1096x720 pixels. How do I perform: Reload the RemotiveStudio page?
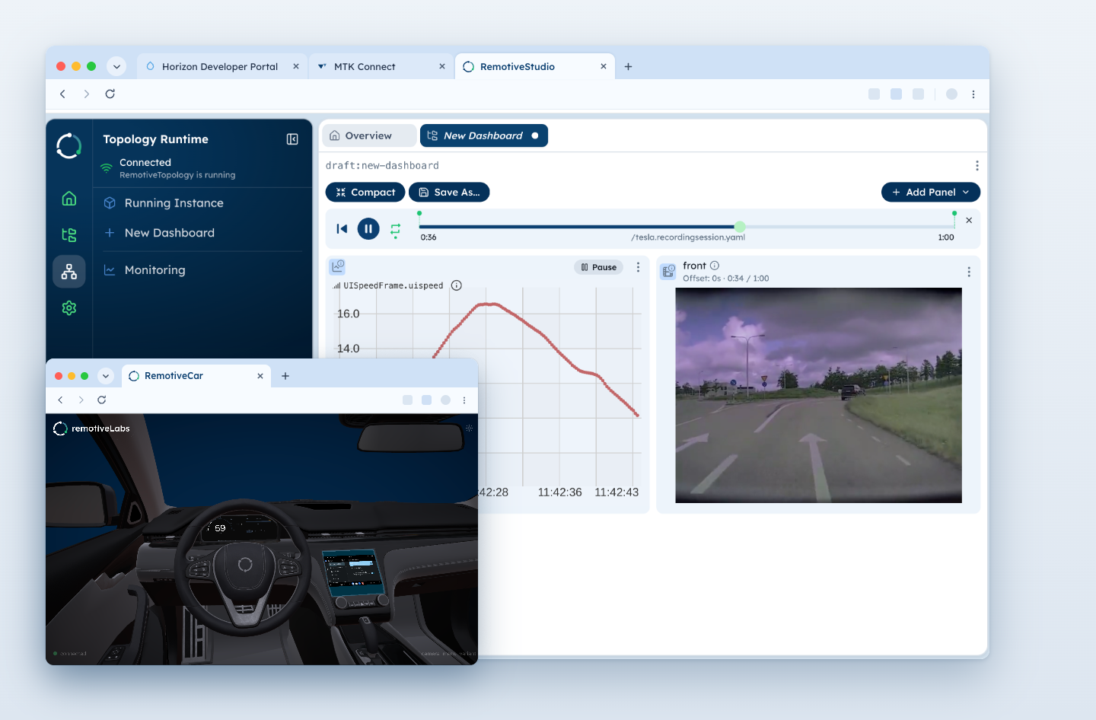tap(110, 94)
